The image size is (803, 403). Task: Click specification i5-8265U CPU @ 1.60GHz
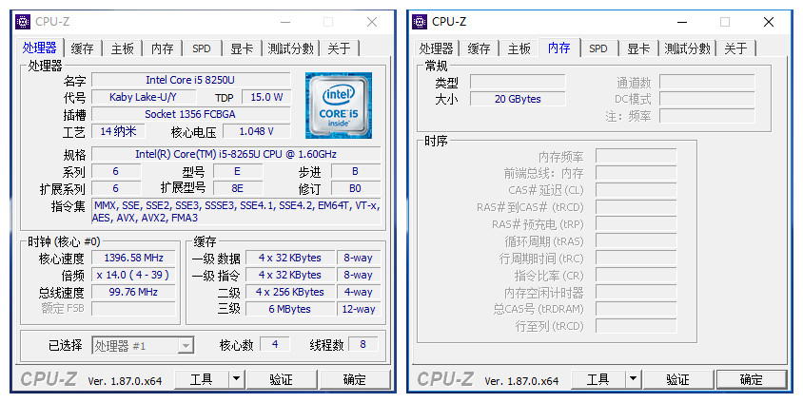click(x=236, y=154)
